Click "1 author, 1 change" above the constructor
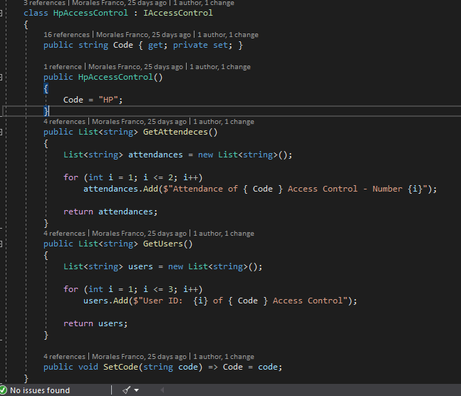The width and height of the screenshot is (461, 396). 220,67
